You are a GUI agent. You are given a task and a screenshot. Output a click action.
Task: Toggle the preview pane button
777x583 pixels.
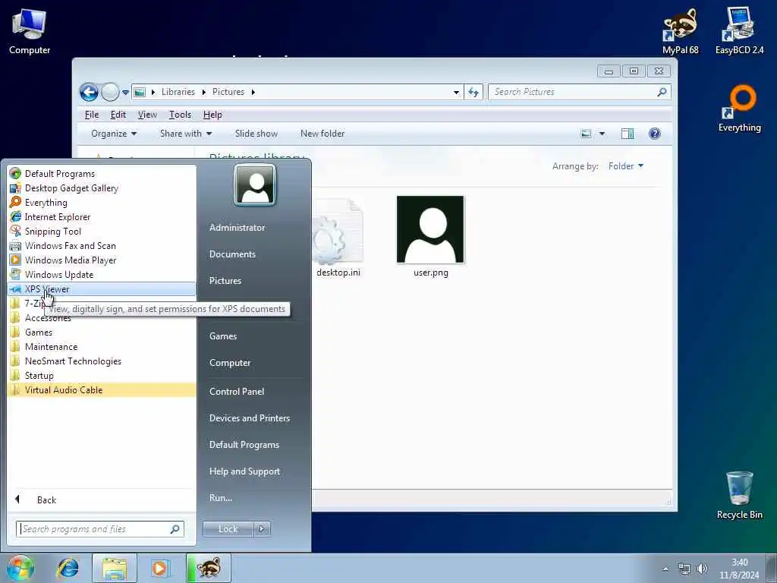coord(628,134)
